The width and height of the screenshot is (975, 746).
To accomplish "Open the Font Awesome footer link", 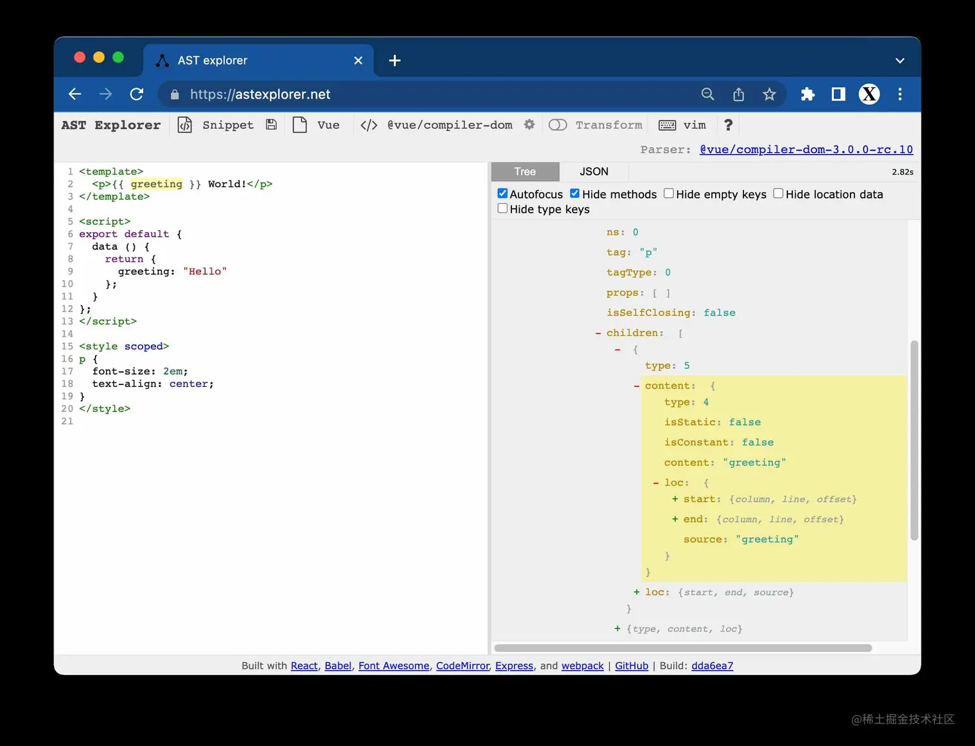I will 394,666.
